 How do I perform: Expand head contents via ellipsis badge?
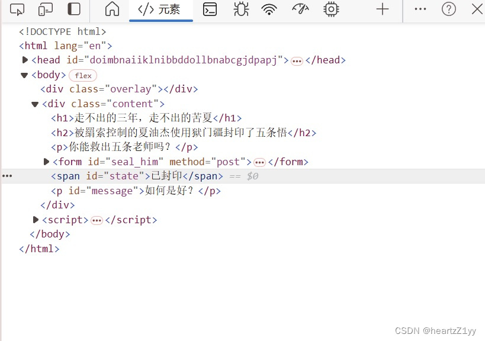click(297, 61)
